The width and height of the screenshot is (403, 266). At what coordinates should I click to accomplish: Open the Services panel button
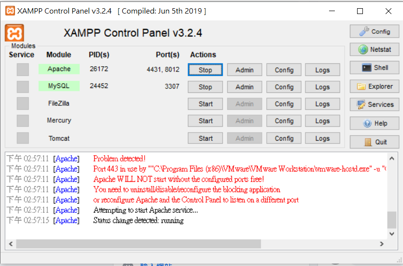pos(374,104)
